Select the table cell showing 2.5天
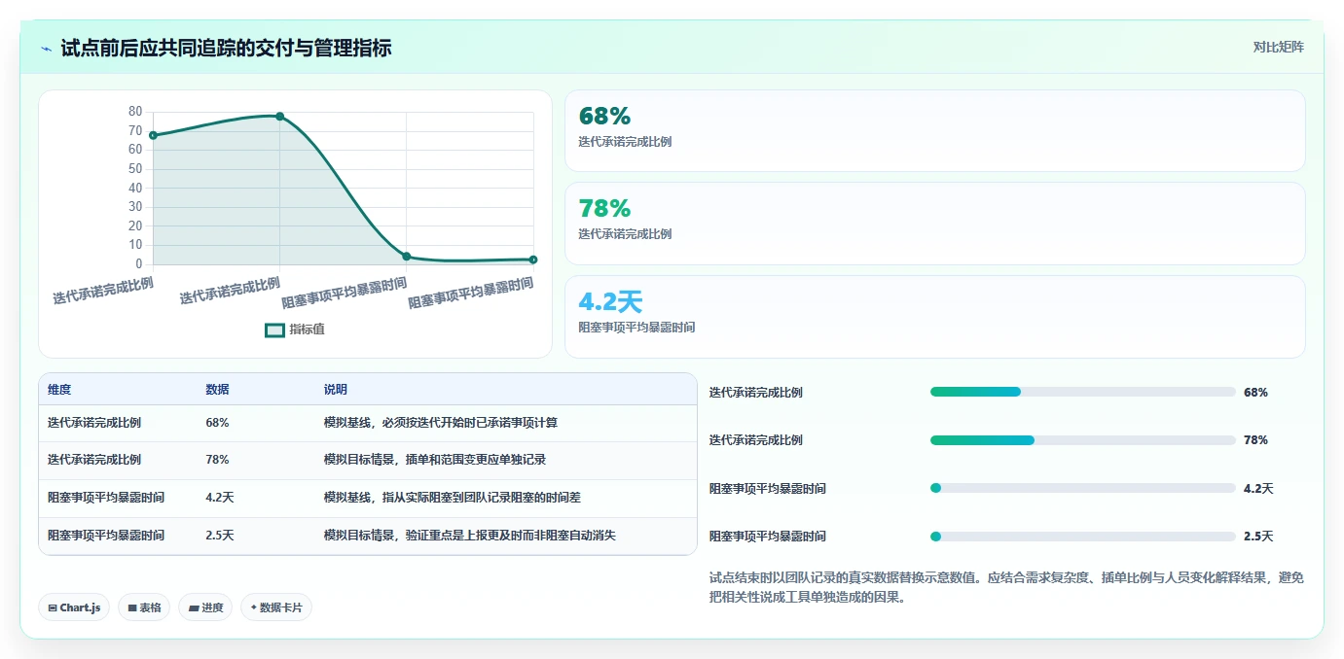The width and height of the screenshot is (1344, 659). [x=220, y=536]
